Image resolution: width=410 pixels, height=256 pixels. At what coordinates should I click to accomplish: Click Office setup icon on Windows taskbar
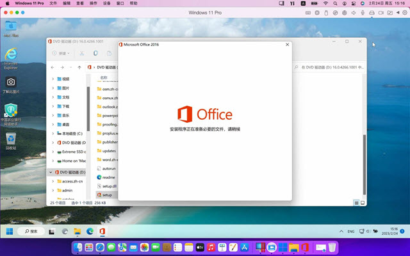102,232
